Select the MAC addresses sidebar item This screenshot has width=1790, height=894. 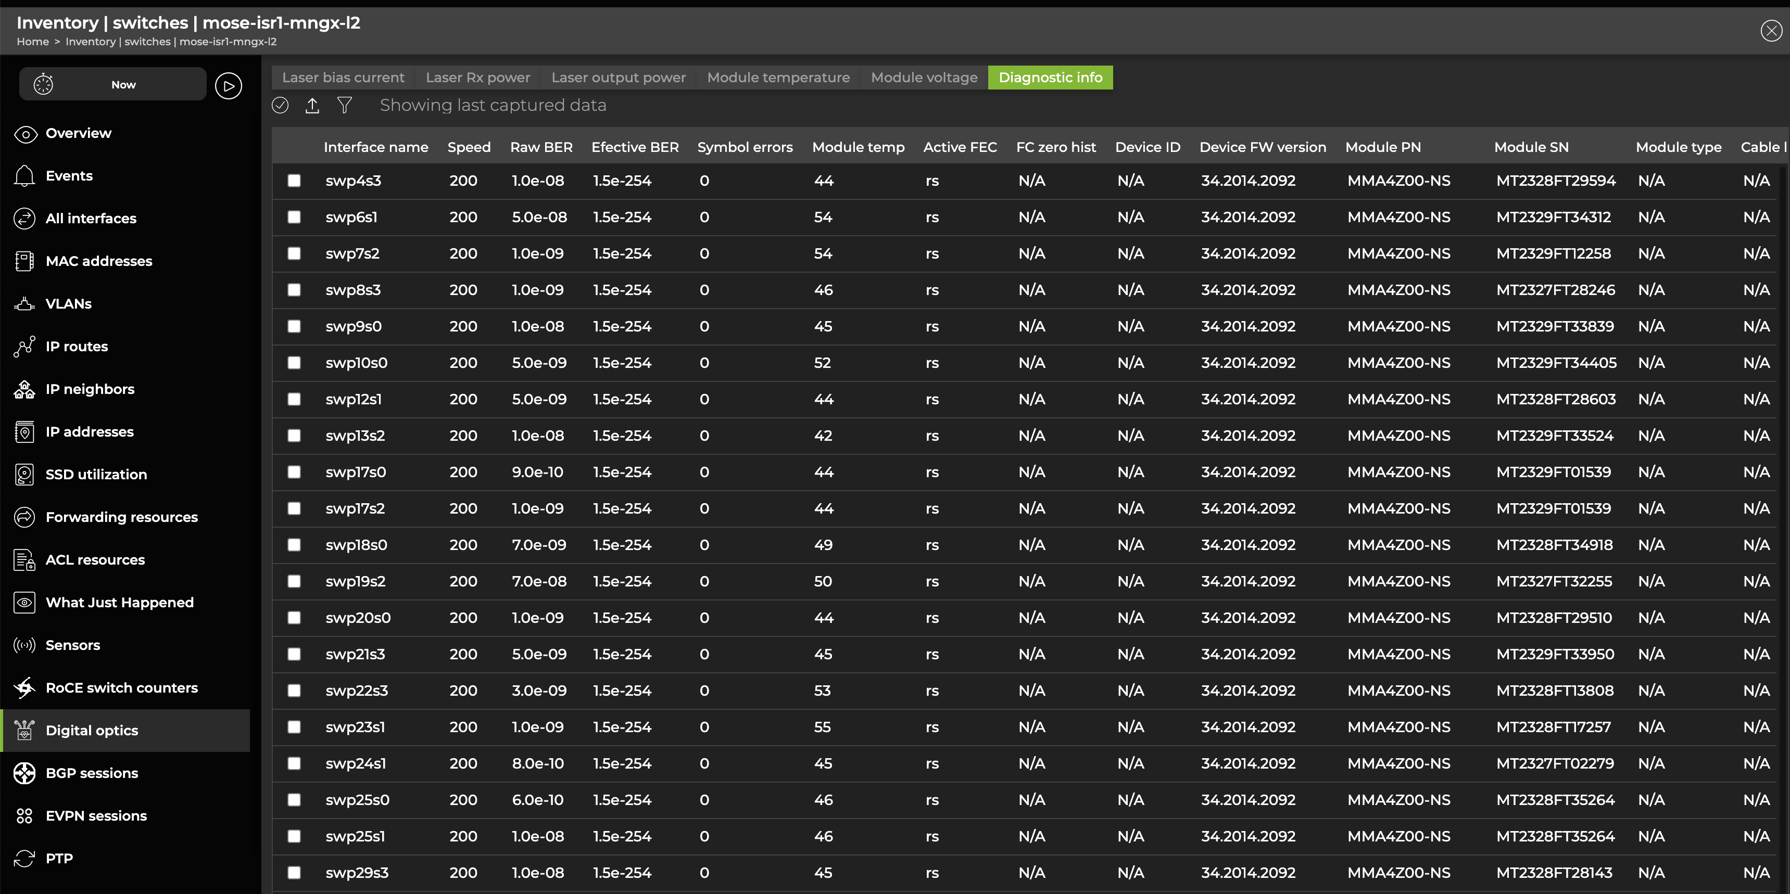pyautogui.click(x=98, y=261)
